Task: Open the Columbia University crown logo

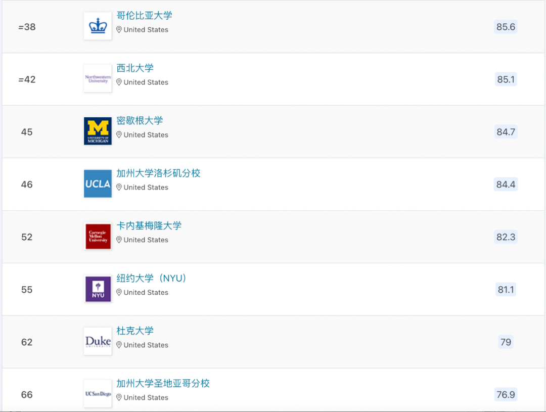Action: pyautogui.click(x=98, y=26)
